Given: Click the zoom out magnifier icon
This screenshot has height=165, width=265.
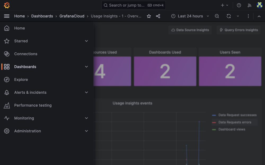Looking at the screenshot, I should (217, 16).
